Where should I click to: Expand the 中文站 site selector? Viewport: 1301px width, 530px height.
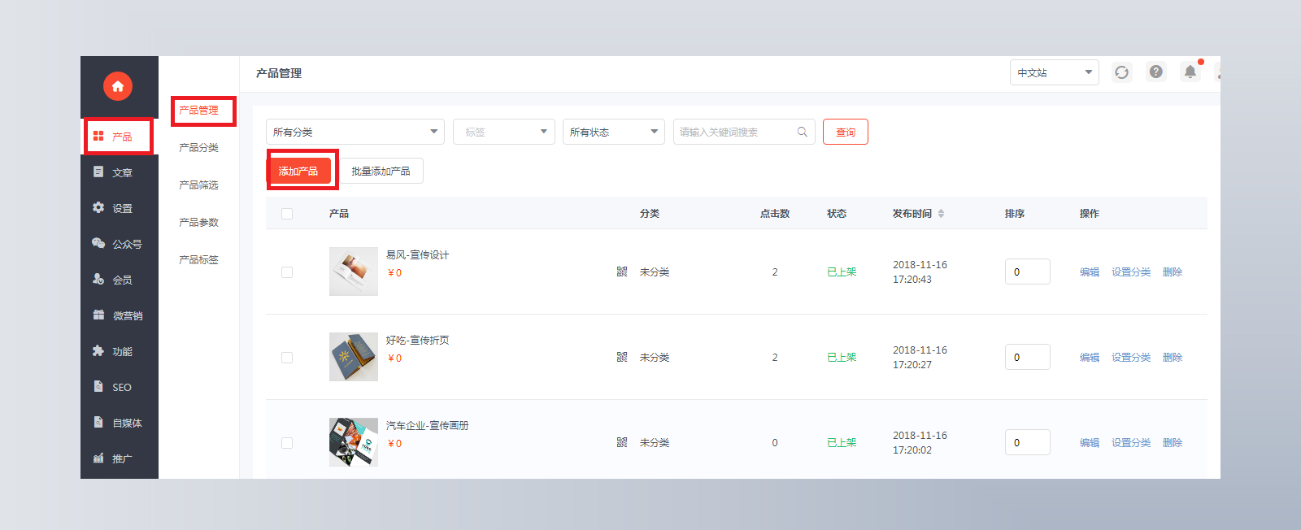pos(1055,72)
